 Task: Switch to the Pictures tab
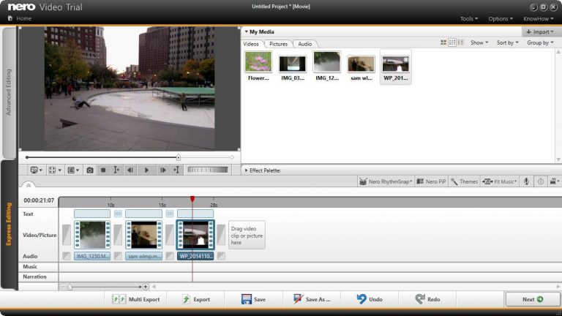(x=278, y=44)
